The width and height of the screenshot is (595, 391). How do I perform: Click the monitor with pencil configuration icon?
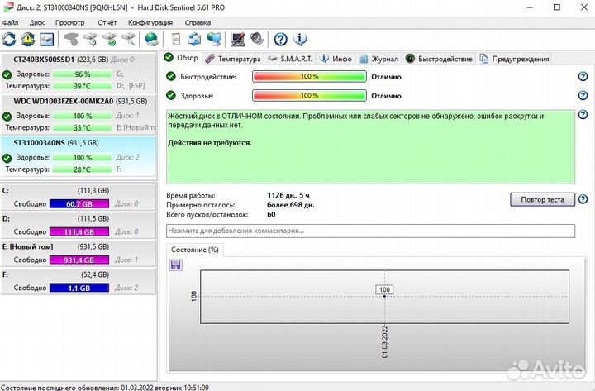(x=238, y=39)
